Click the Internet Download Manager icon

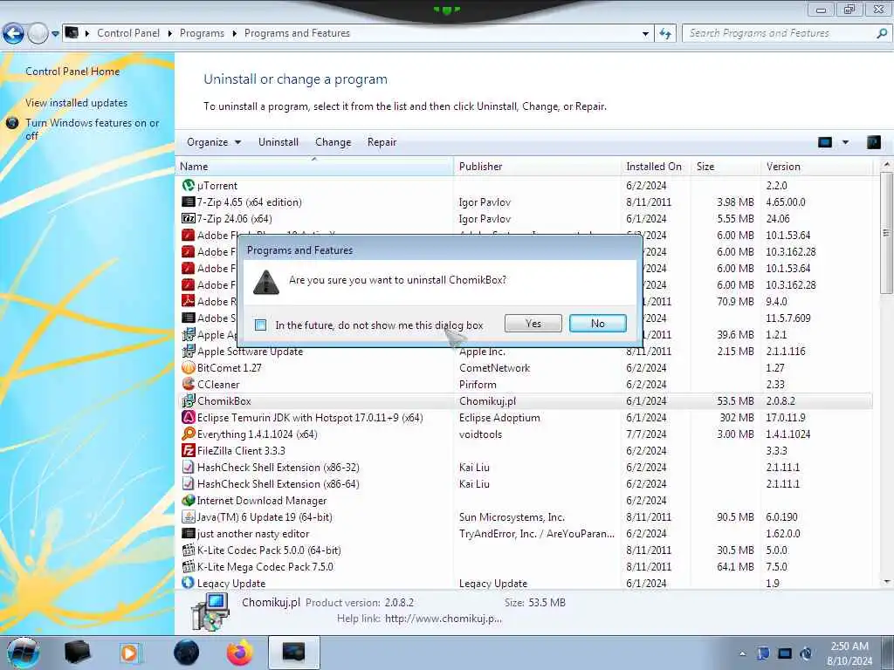pos(189,500)
